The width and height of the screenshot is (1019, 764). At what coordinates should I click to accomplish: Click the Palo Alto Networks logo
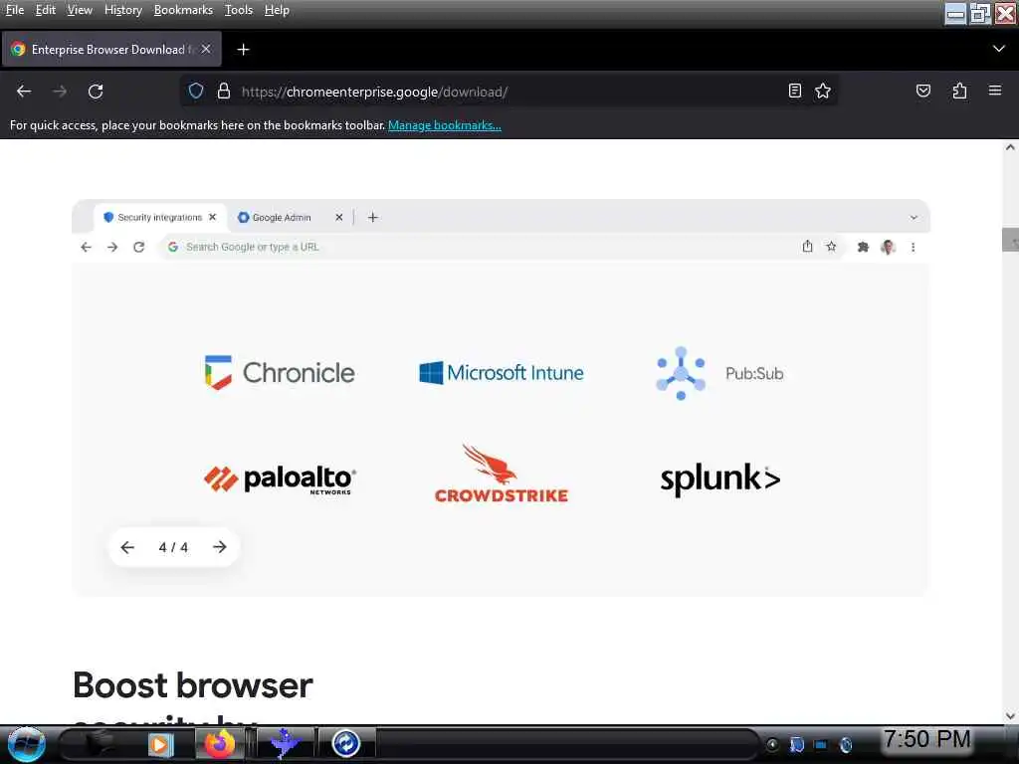(x=280, y=479)
